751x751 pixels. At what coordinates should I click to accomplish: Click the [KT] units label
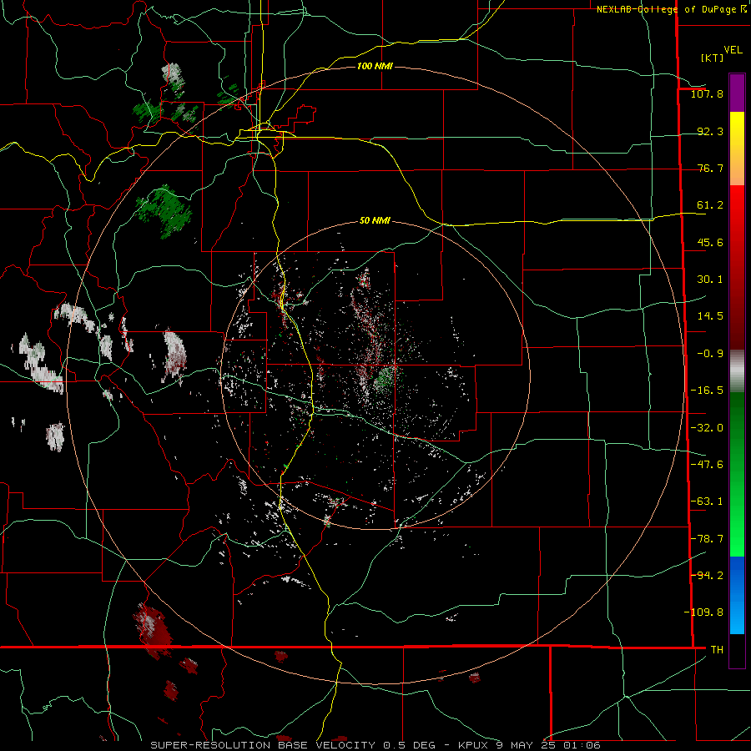(x=713, y=58)
